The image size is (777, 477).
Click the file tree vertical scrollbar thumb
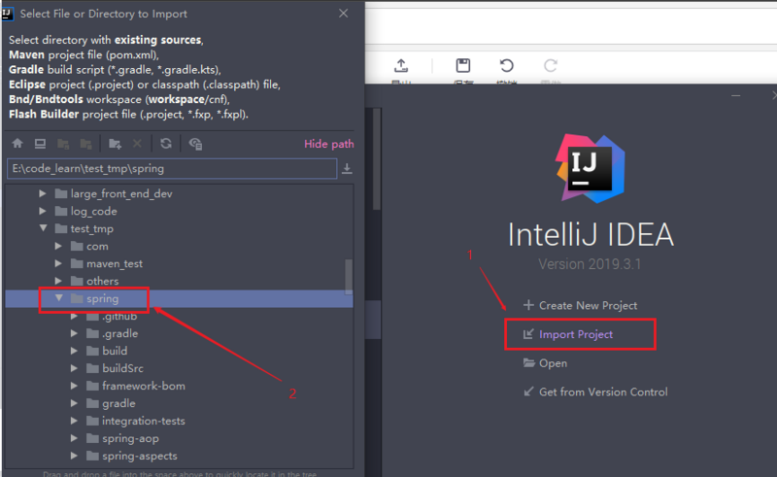tap(349, 277)
